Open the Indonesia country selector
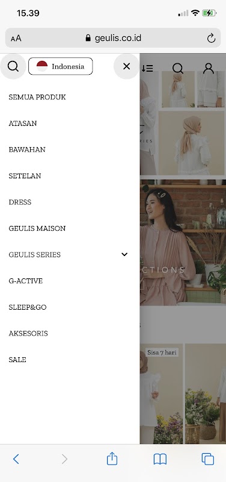The image size is (226, 482). (61, 66)
